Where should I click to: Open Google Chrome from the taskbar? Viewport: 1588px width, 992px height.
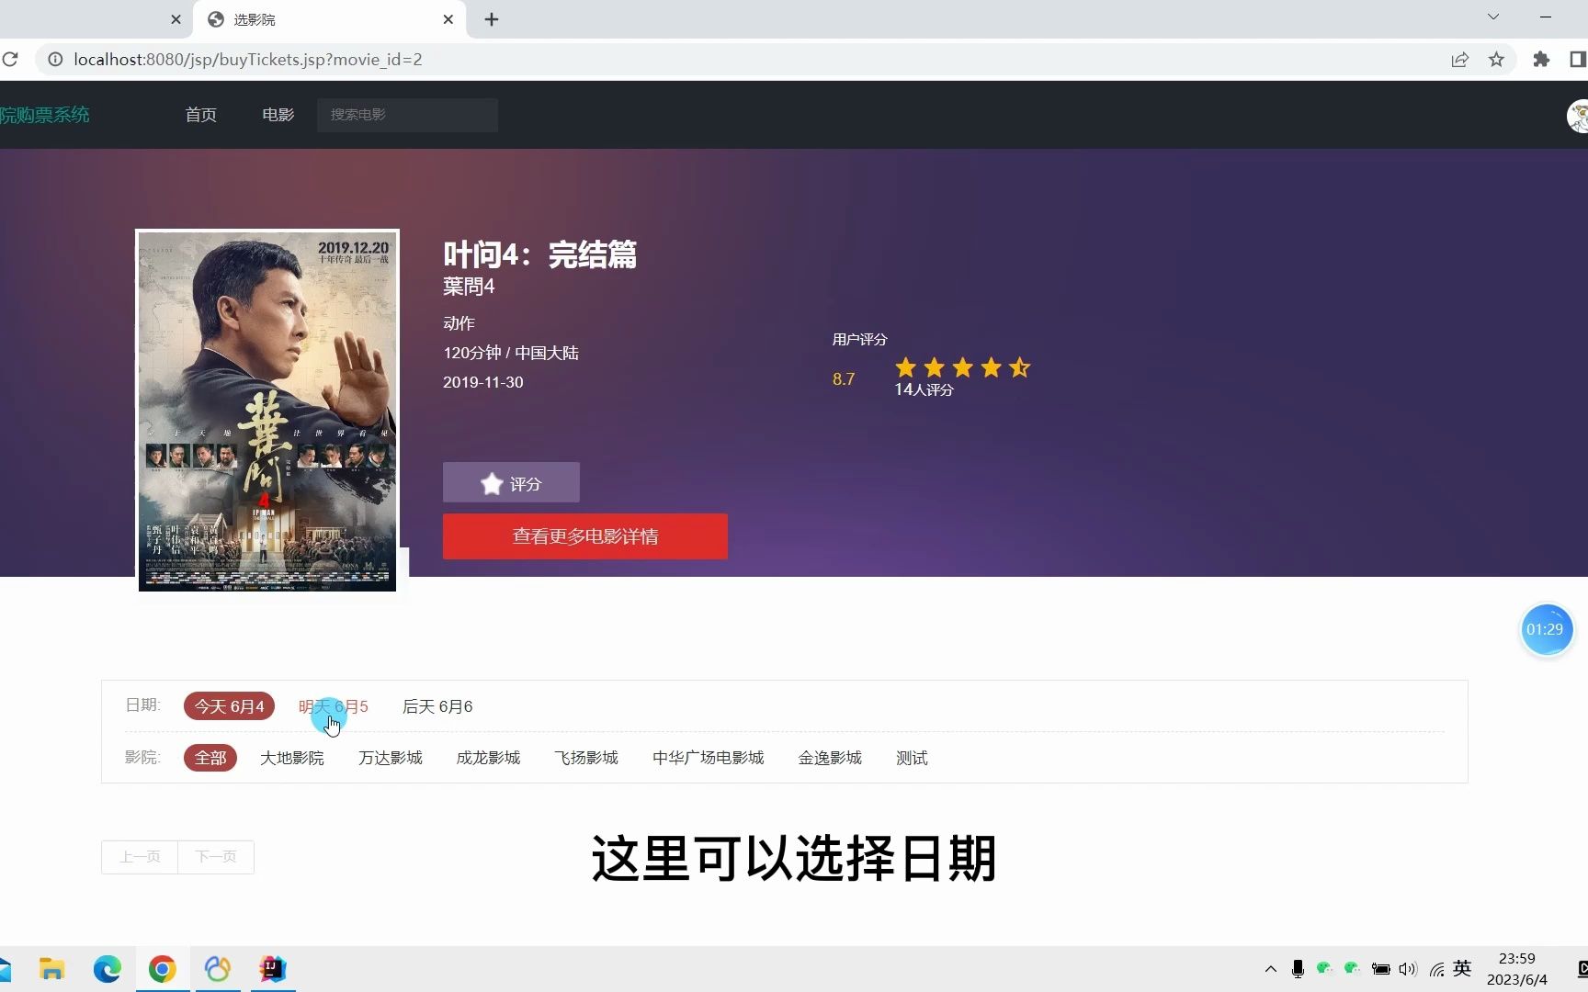coord(163,969)
